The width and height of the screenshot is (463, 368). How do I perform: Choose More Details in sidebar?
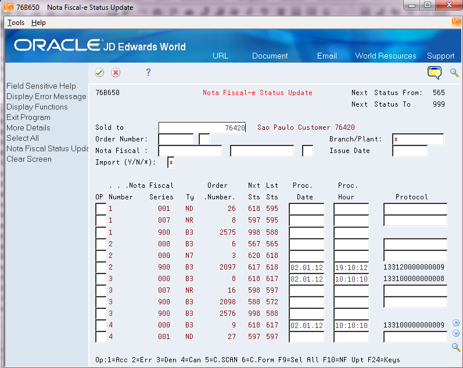(x=28, y=127)
